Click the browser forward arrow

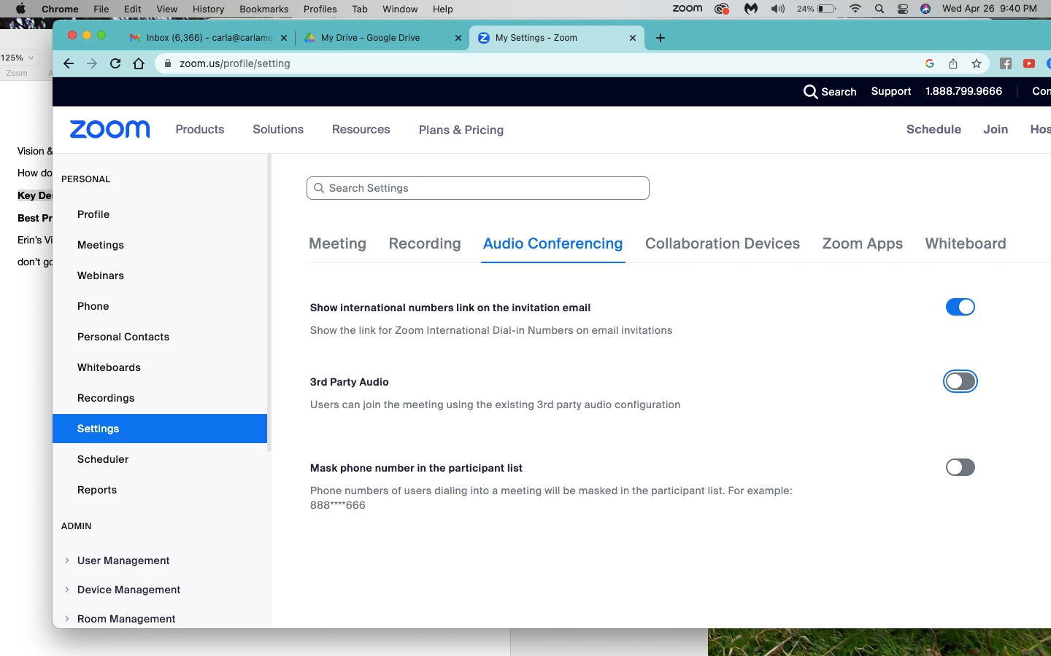point(92,63)
